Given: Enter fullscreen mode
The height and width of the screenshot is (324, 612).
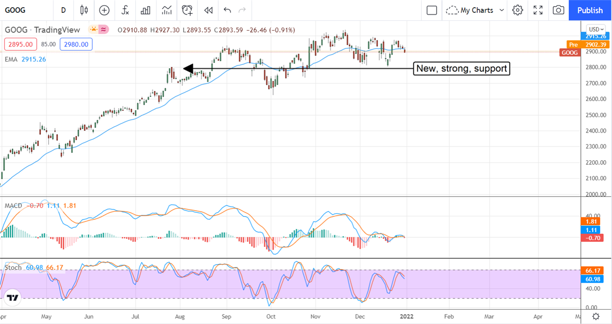Looking at the screenshot, I should click(538, 10).
